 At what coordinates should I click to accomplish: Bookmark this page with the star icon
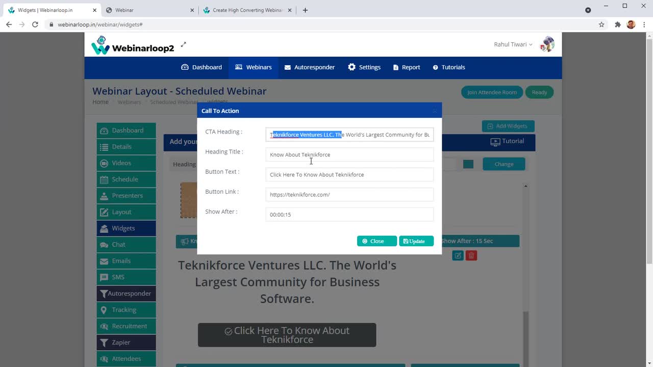601,24
